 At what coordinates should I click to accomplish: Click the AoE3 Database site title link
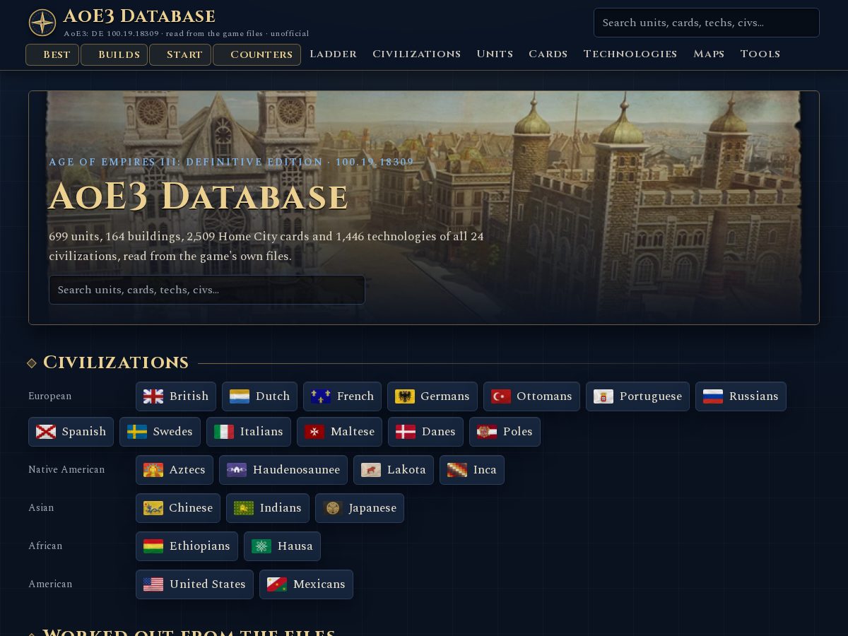[139, 16]
